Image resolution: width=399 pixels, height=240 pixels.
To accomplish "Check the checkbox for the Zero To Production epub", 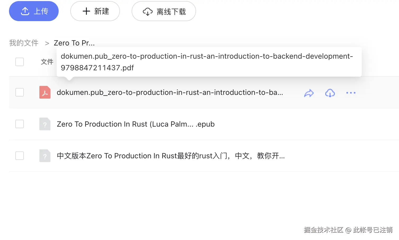I will click(x=19, y=124).
